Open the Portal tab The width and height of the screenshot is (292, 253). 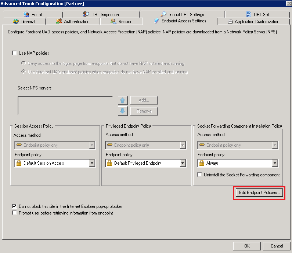tap(33, 14)
